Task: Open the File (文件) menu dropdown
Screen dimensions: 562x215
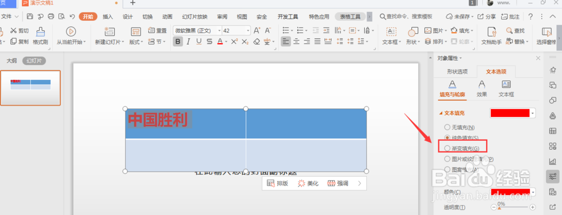Action: coord(10,16)
